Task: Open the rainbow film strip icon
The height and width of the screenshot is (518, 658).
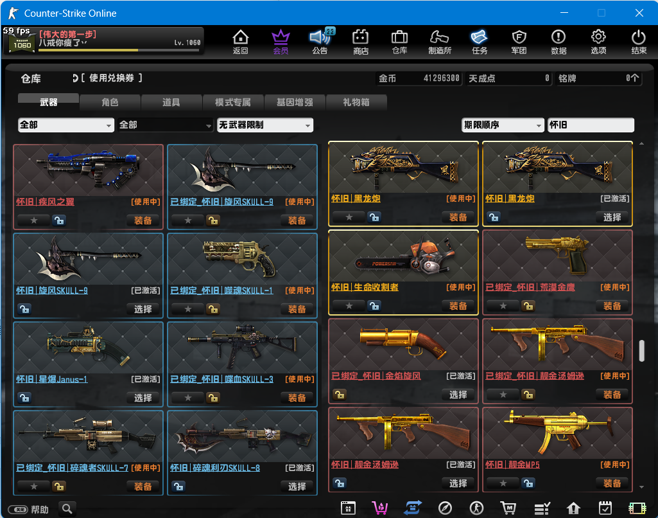Action: (637, 508)
